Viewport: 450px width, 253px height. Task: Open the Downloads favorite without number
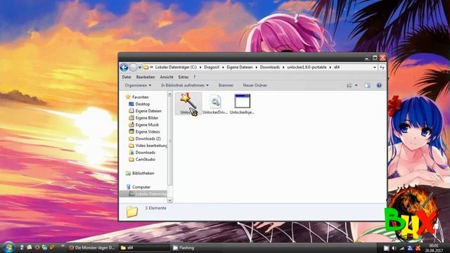pos(142,153)
